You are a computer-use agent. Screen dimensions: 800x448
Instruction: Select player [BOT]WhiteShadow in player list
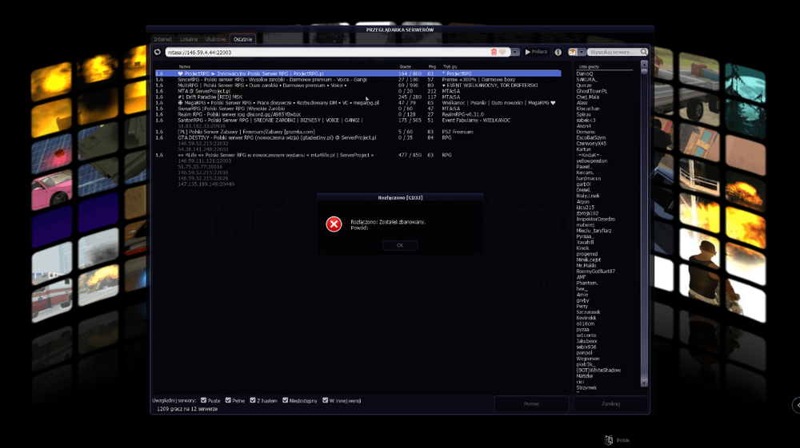point(598,370)
